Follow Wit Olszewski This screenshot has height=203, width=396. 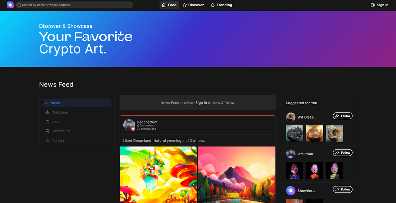click(x=342, y=116)
